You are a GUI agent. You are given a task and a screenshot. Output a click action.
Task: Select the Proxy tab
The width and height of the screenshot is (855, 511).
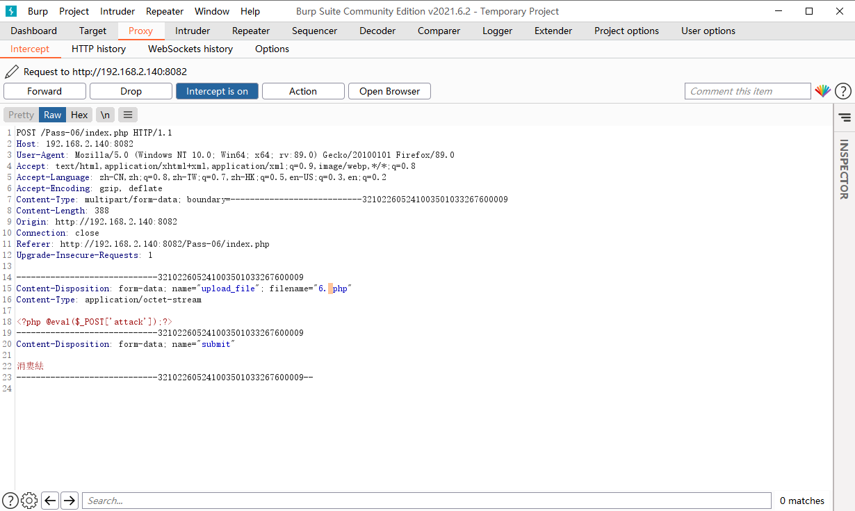[x=140, y=31]
